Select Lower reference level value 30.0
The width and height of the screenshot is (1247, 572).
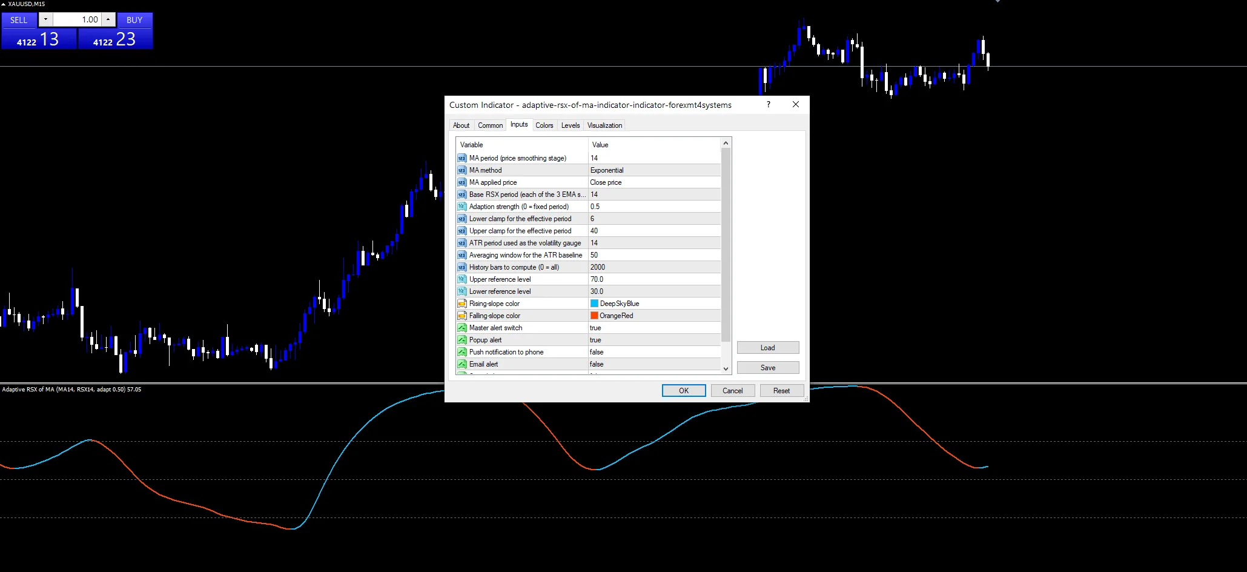[655, 291]
